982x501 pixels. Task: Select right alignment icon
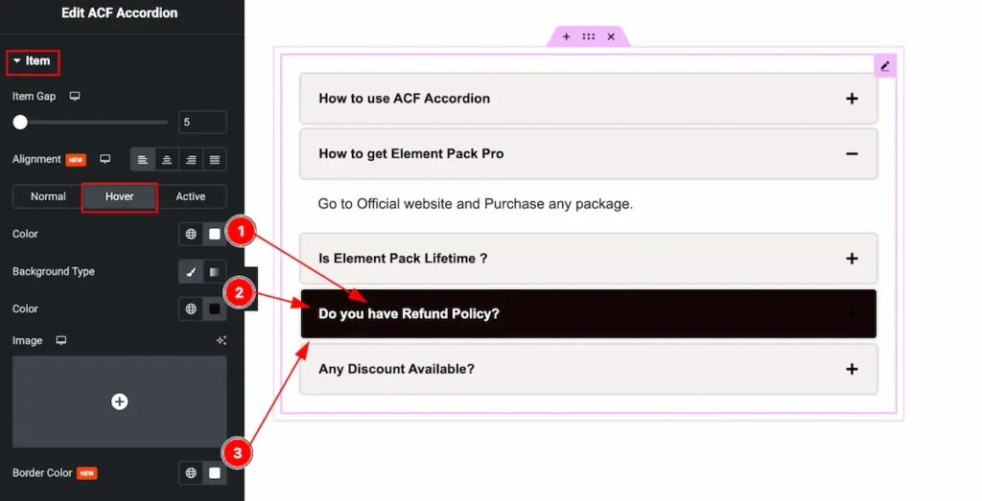tap(191, 159)
